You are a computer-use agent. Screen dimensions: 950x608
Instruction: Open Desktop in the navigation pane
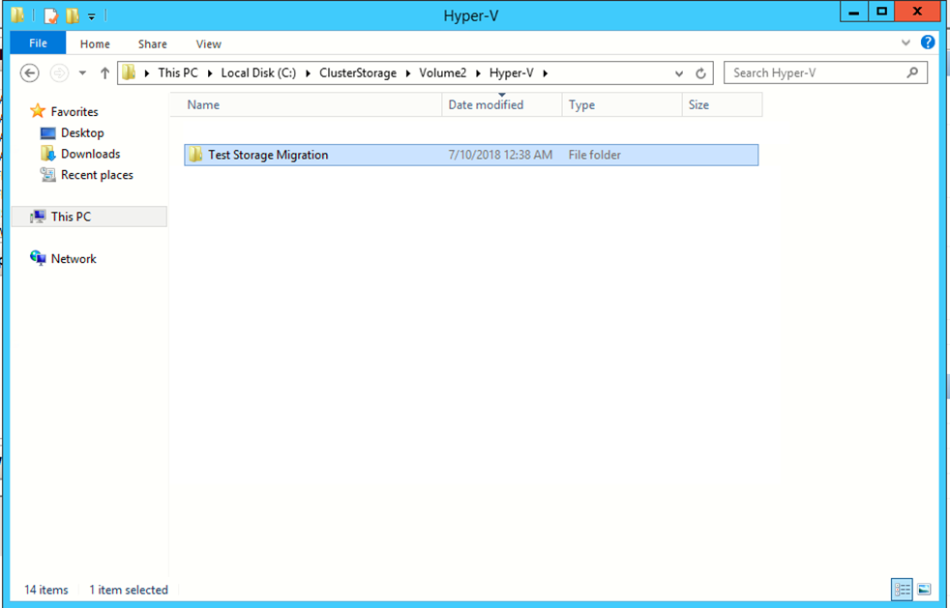(82, 132)
